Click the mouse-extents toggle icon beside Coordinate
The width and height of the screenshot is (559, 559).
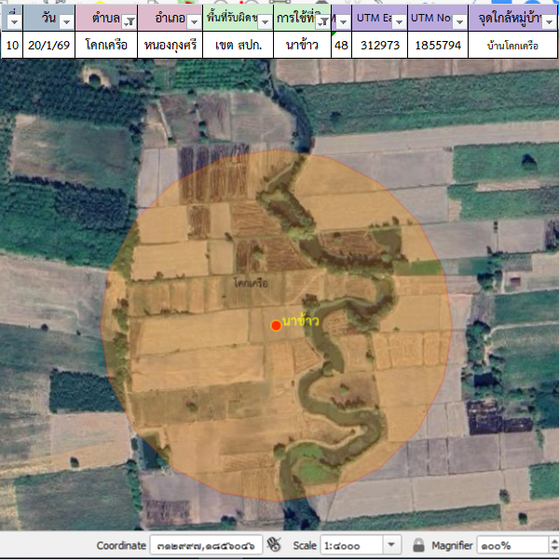tap(274, 545)
